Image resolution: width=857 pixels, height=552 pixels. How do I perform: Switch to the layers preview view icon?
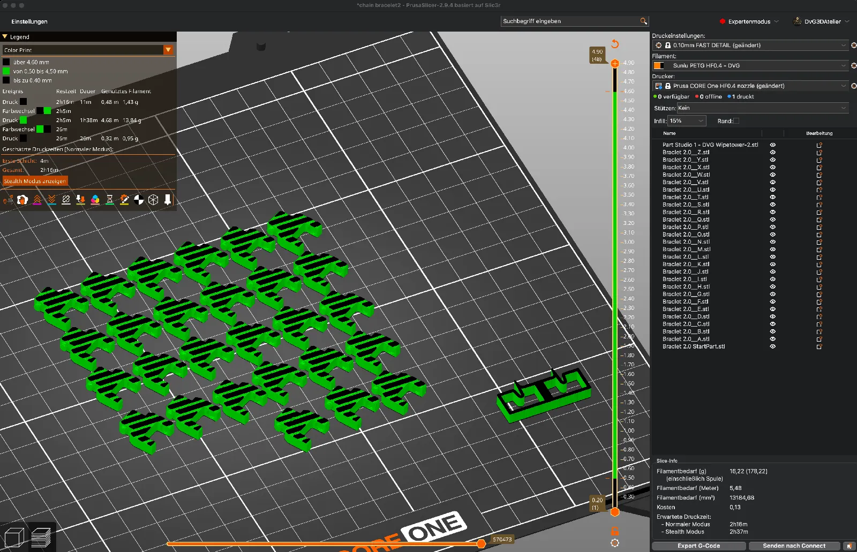pyautogui.click(x=41, y=537)
